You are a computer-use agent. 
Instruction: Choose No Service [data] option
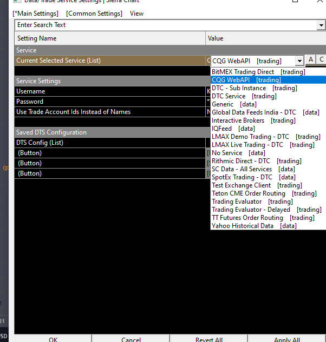click(268, 153)
